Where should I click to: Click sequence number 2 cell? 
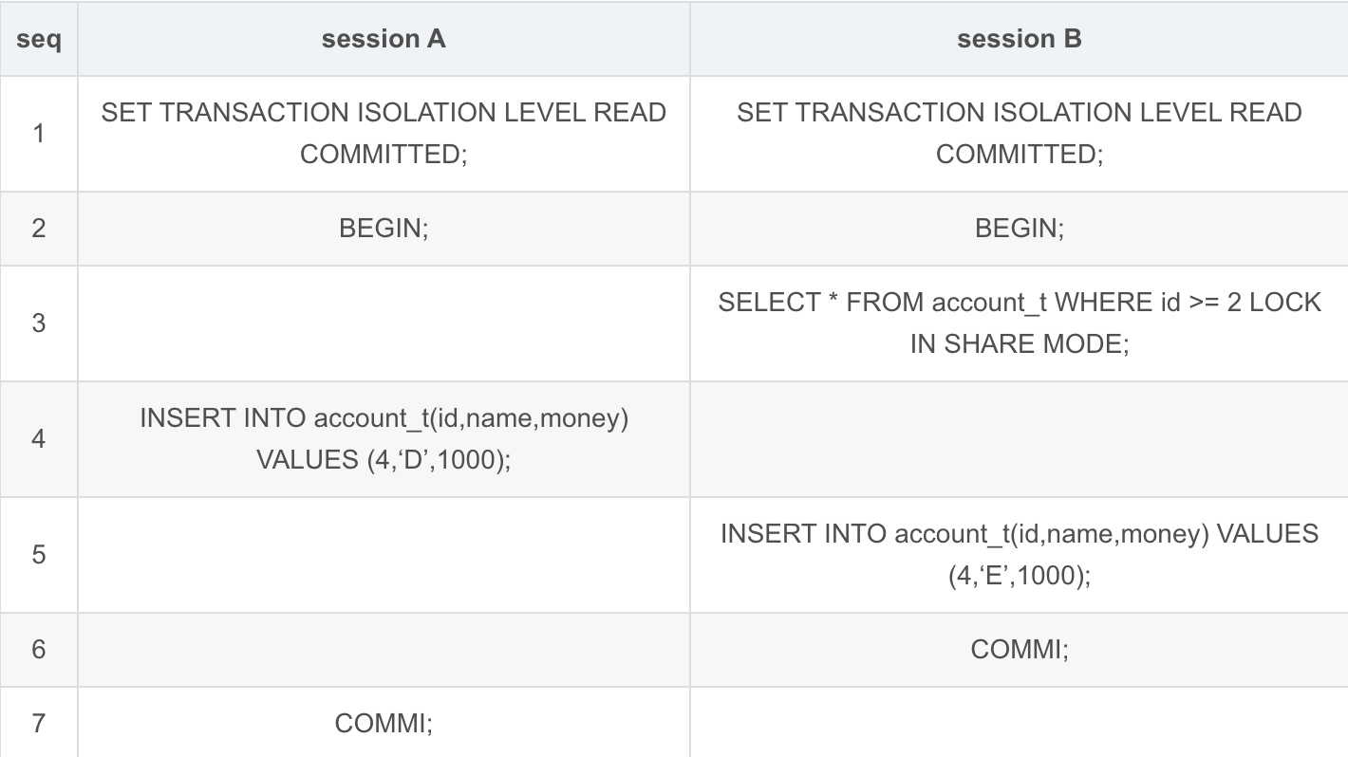[x=39, y=229]
